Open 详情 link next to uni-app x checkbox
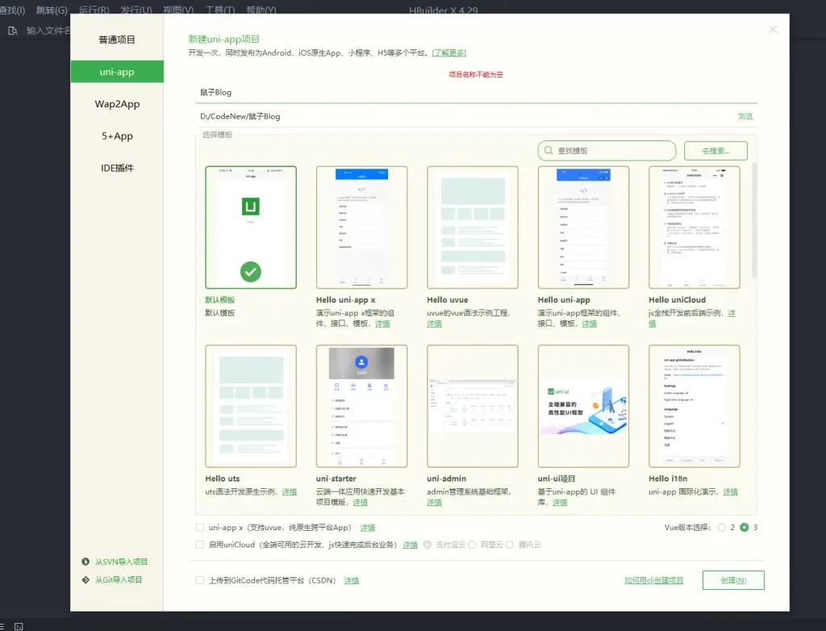826x631 pixels. 368,528
